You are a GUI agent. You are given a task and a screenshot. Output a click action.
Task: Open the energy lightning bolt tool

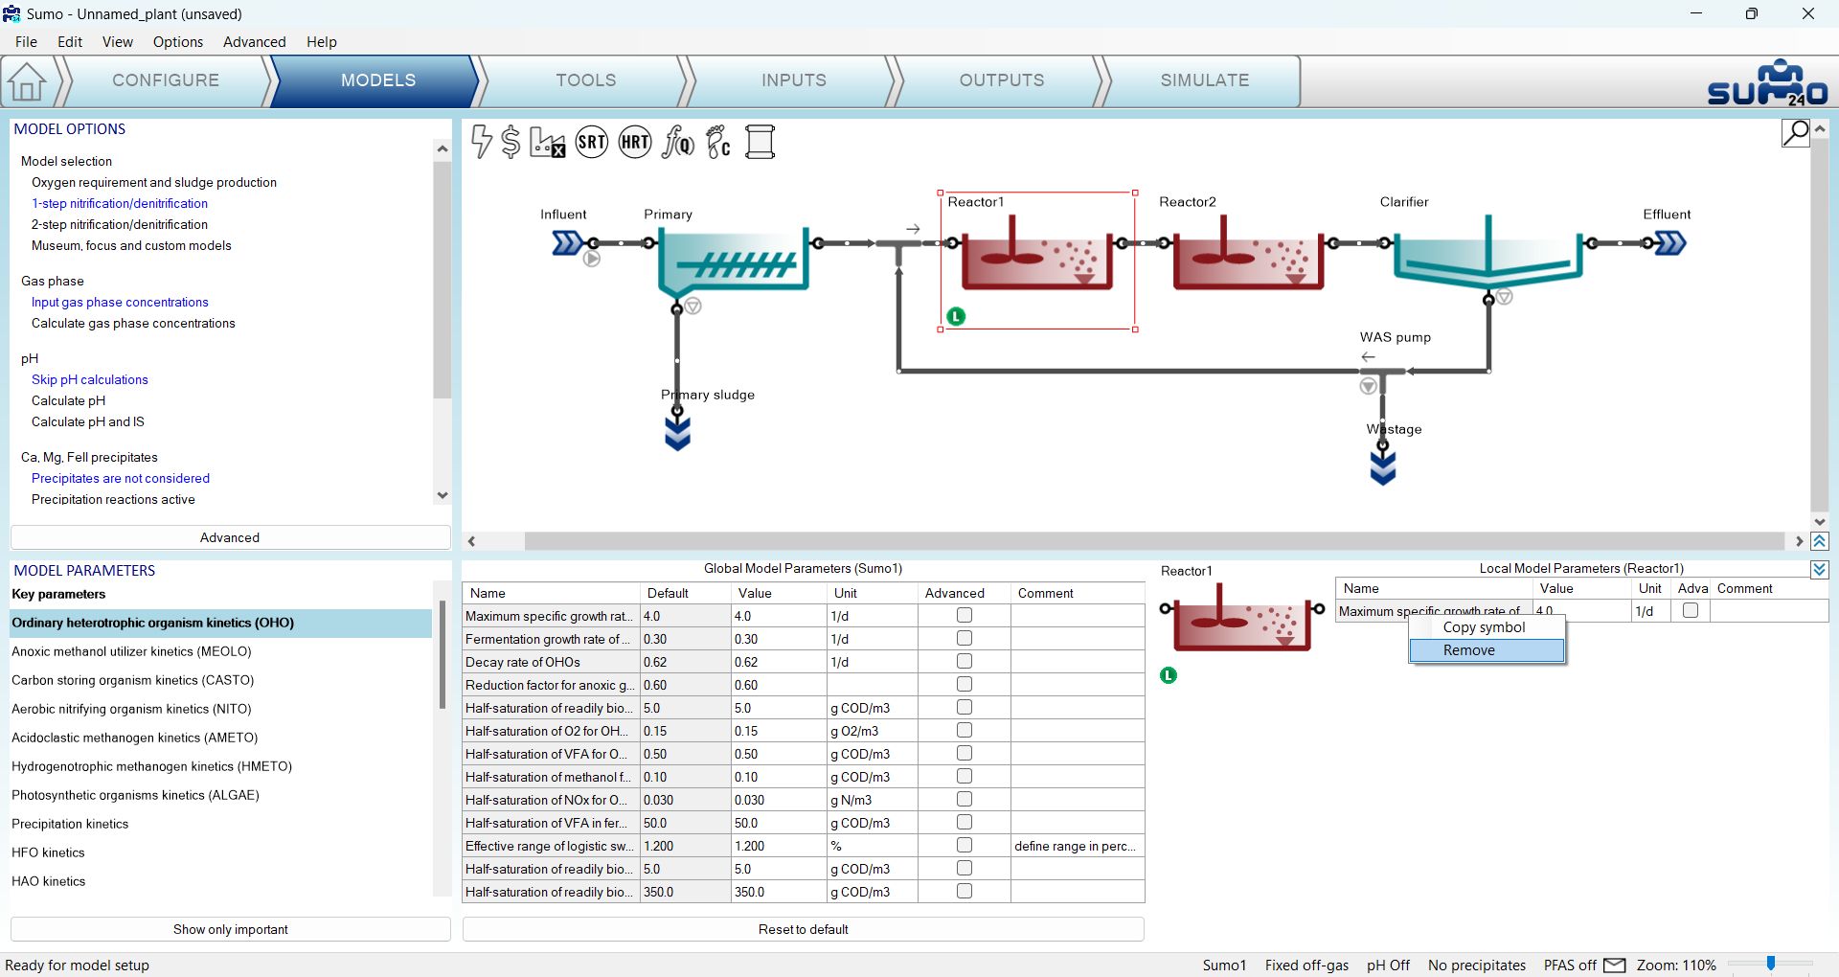point(482,142)
